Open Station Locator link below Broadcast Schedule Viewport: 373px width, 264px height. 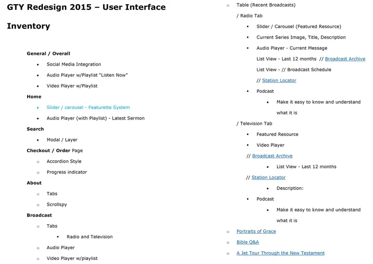[x=279, y=80]
